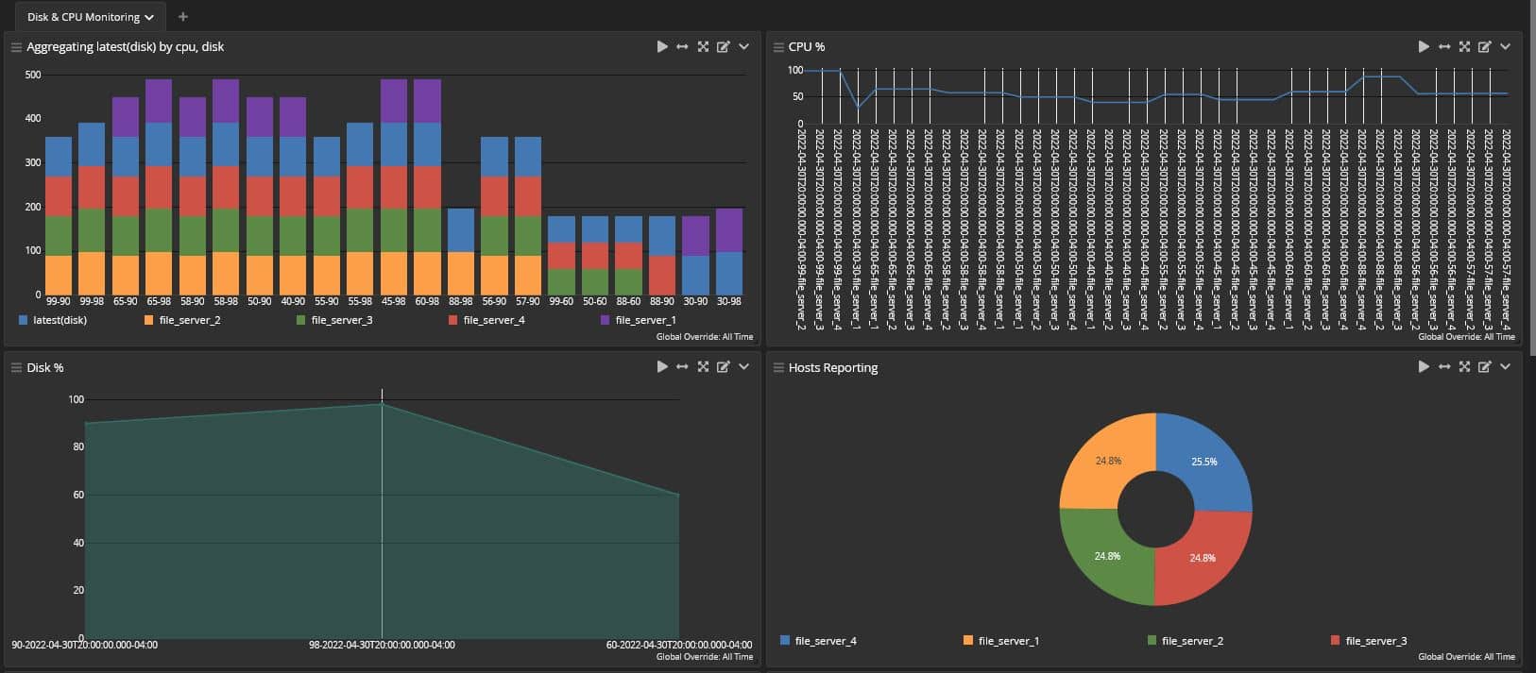Viewport: 1536px width, 673px height.
Task: Add a new dashboard tab with plus
Action: point(183,17)
